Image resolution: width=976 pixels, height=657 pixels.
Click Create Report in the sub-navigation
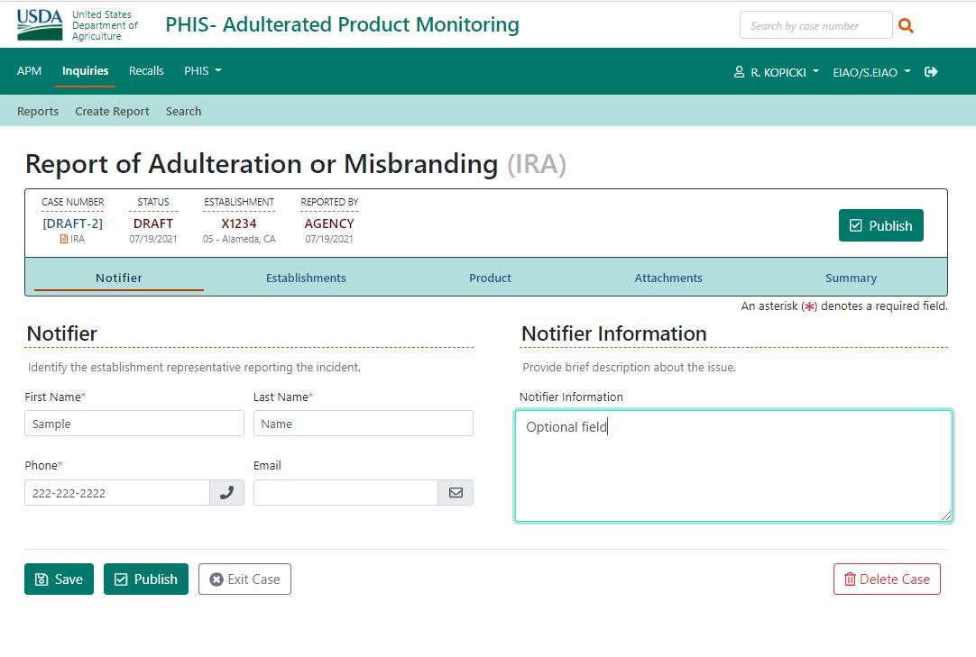[x=112, y=112]
